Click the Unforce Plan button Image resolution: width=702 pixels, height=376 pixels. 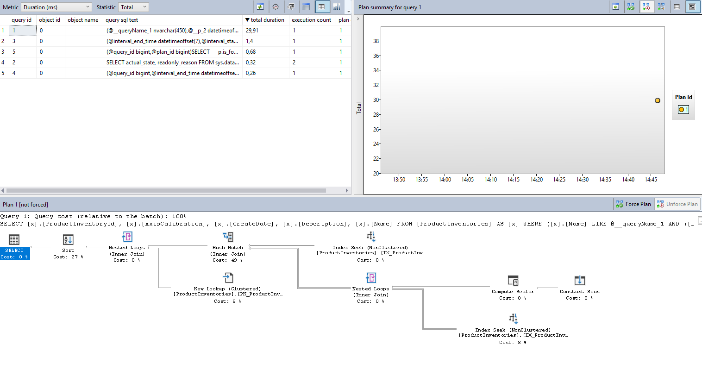[x=677, y=204]
